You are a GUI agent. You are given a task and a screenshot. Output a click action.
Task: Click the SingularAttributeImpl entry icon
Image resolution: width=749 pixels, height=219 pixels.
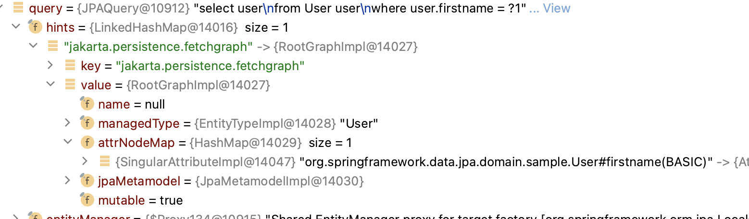[105, 162]
